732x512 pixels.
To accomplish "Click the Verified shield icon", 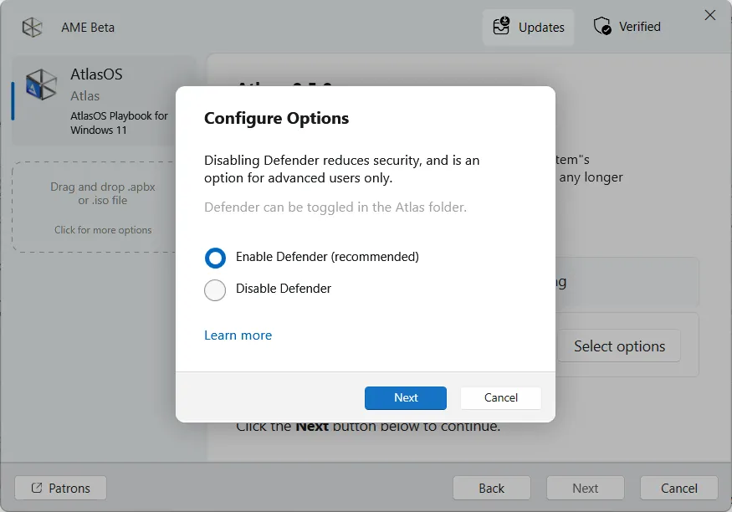I will (602, 26).
